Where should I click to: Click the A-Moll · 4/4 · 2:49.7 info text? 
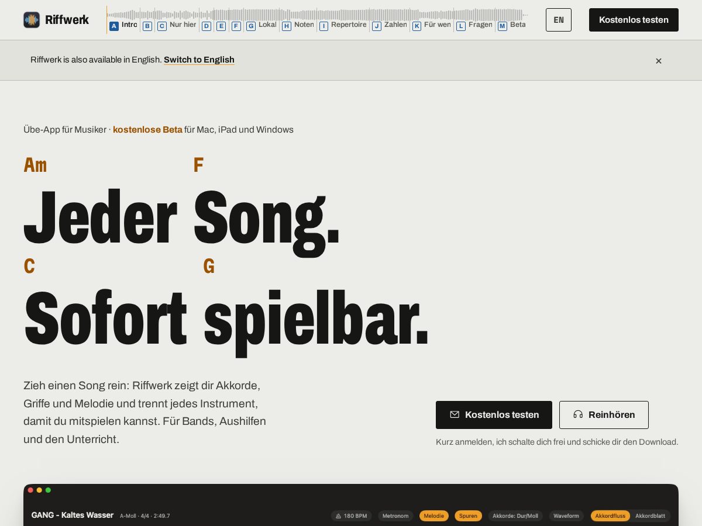pyautogui.click(x=145, y=516)
